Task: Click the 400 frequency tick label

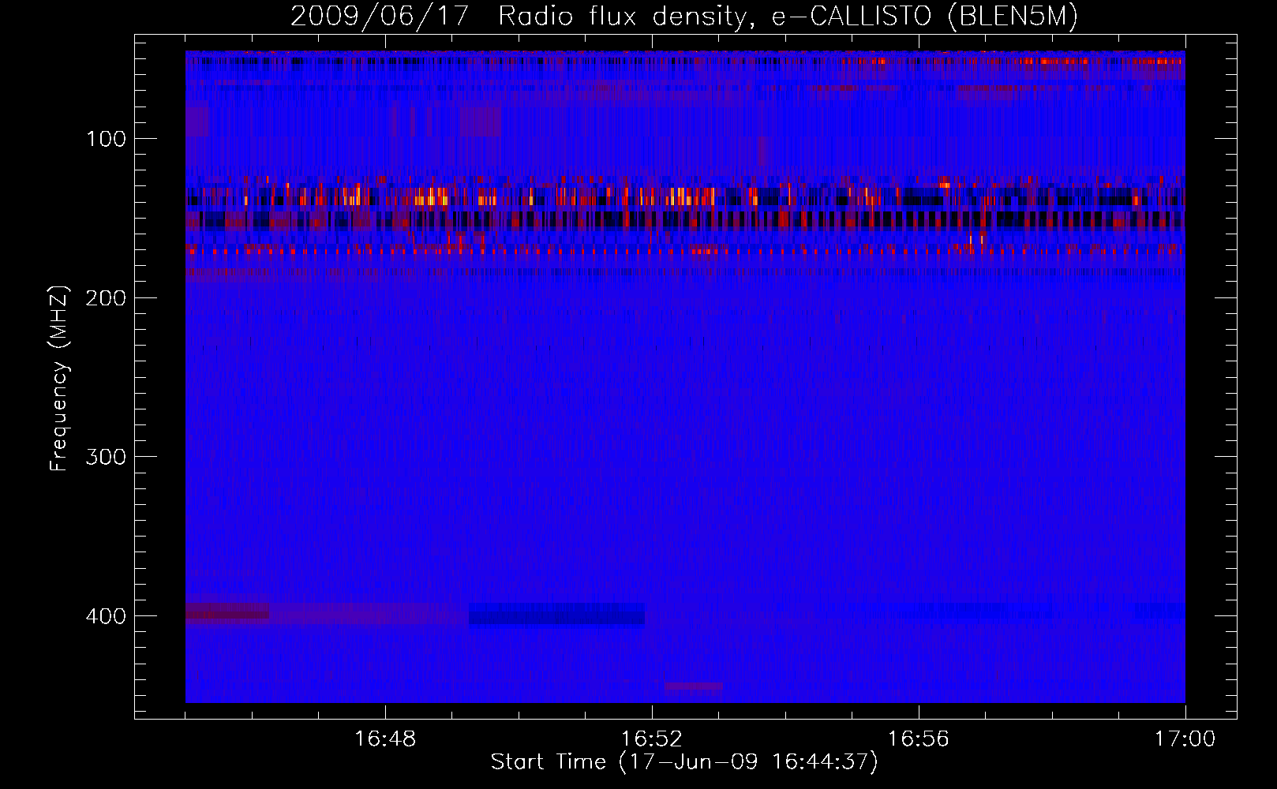Action: [x=105, y=616]
